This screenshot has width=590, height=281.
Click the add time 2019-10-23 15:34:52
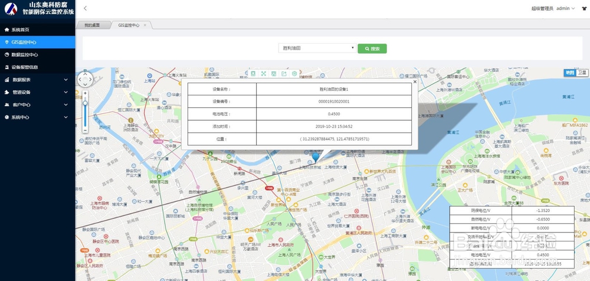334,126
